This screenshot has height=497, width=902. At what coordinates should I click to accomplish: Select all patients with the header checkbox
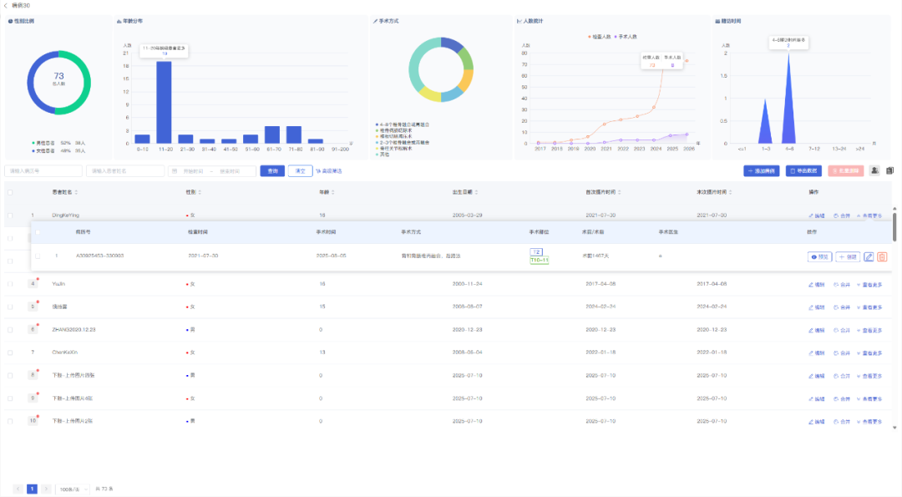tap(10, 192)
